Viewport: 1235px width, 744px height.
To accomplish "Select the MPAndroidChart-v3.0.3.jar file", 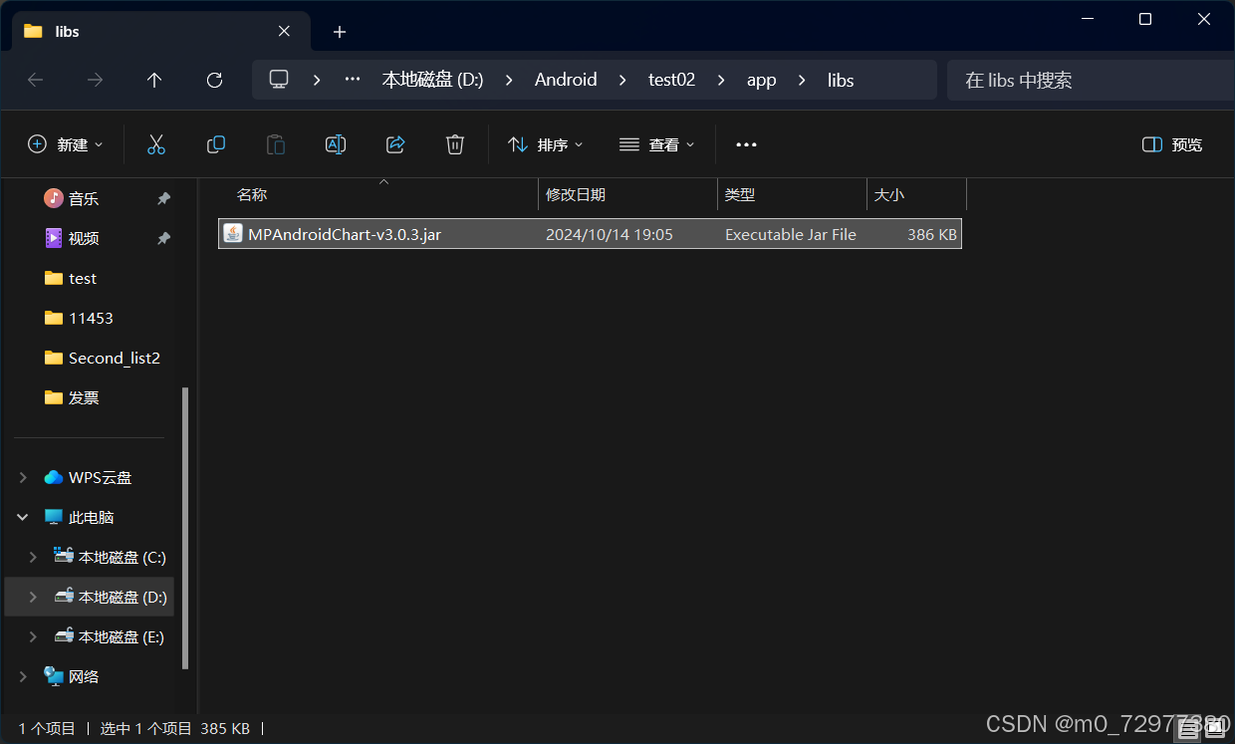I will click(344, 234).
